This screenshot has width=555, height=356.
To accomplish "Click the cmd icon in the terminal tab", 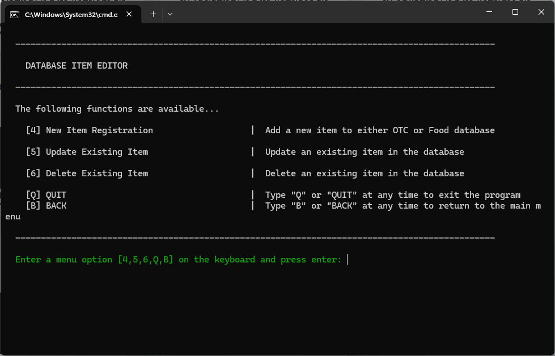I will pos(15,14).
